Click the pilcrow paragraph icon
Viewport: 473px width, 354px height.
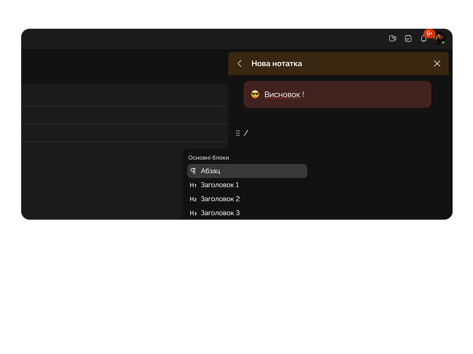pos(193,171)
